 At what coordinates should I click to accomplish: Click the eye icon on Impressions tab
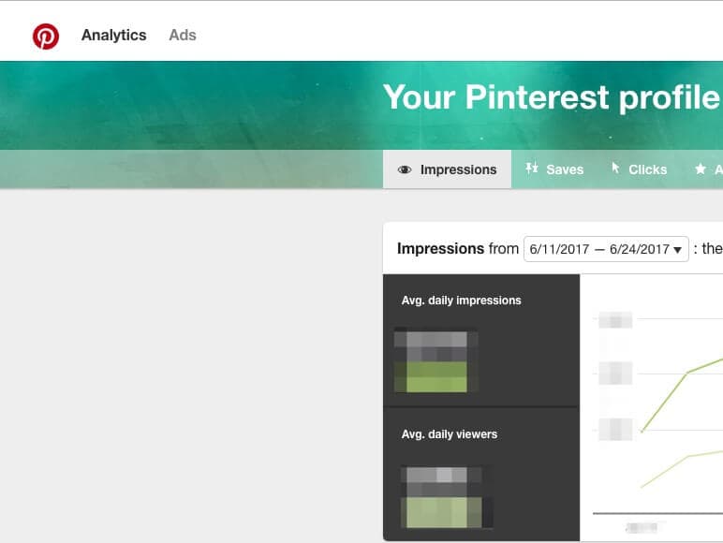(x=405, y=169)
